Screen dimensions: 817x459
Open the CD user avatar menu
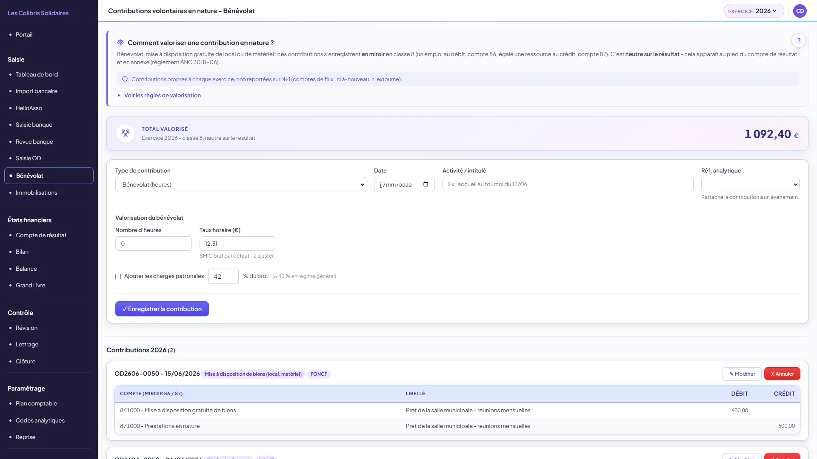800,11
